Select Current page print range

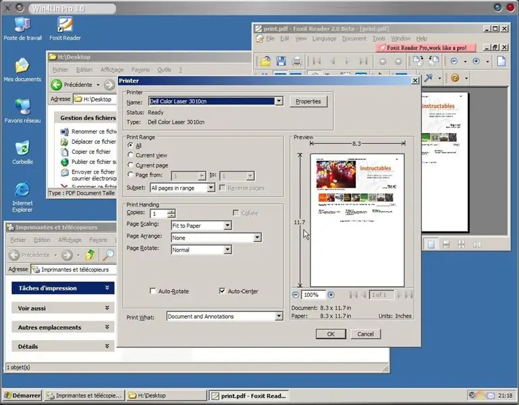pos(130,165)
